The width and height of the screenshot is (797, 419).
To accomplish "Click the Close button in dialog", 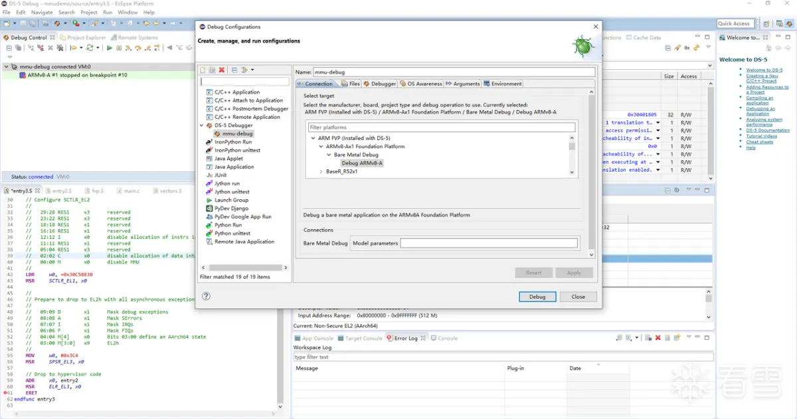I will pyautogui.click(x=578, y=297).
